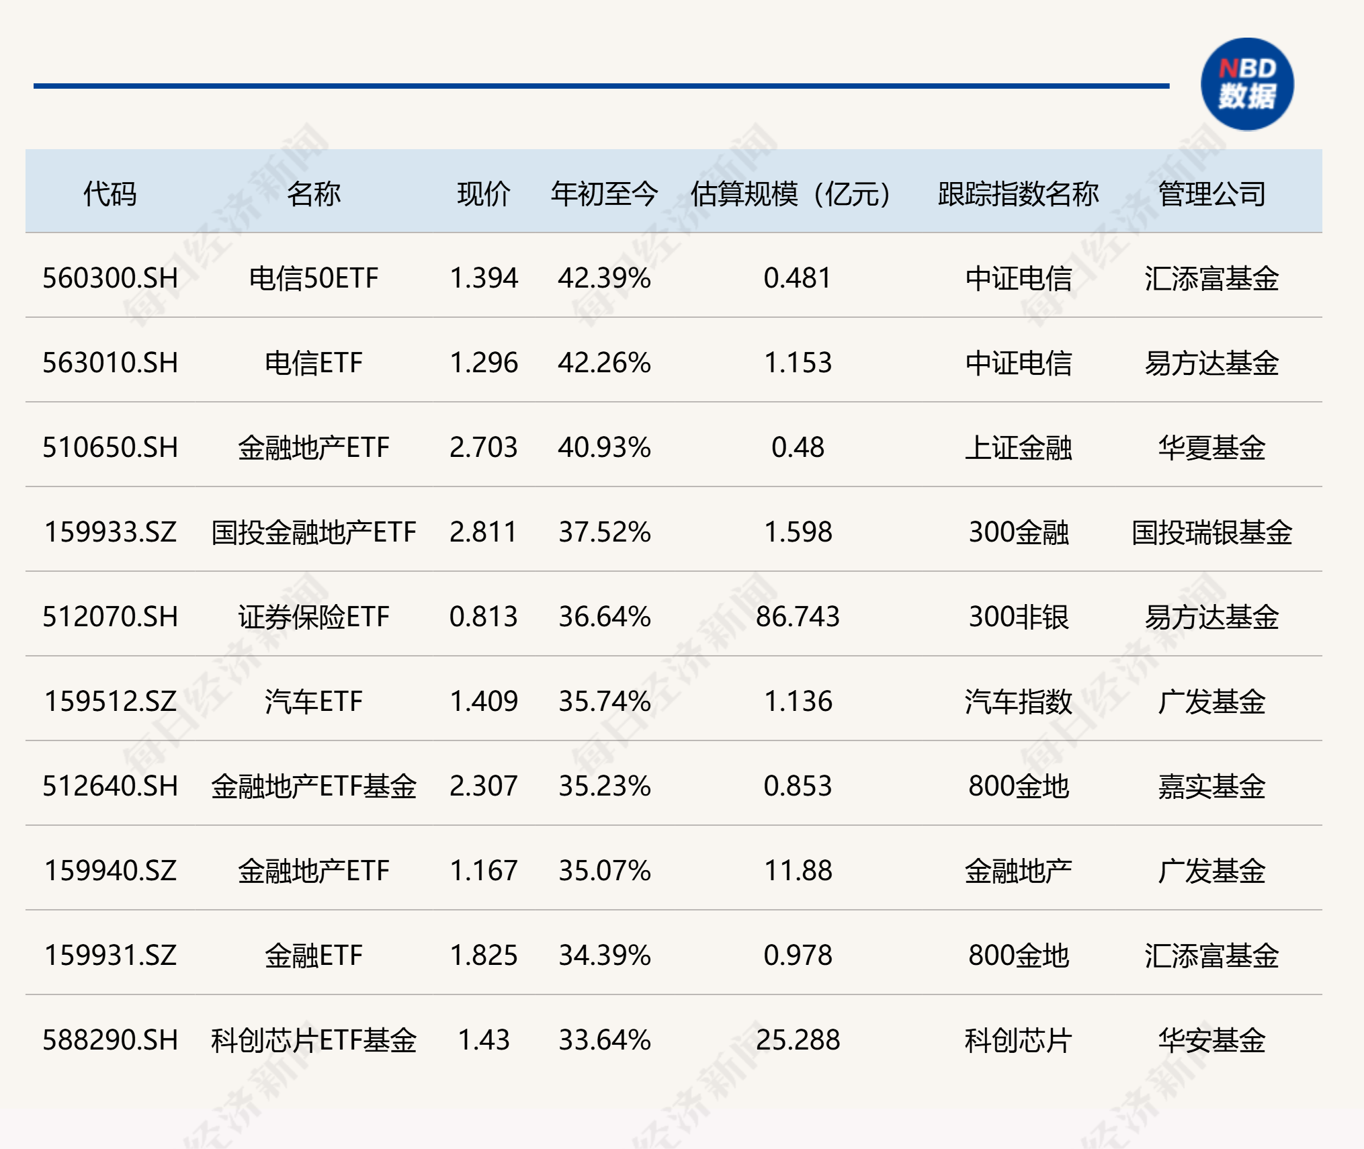Select the 34.39% year-to-date cell
The width and height of the screenshot is (1364, 1149).
point(604,955)
